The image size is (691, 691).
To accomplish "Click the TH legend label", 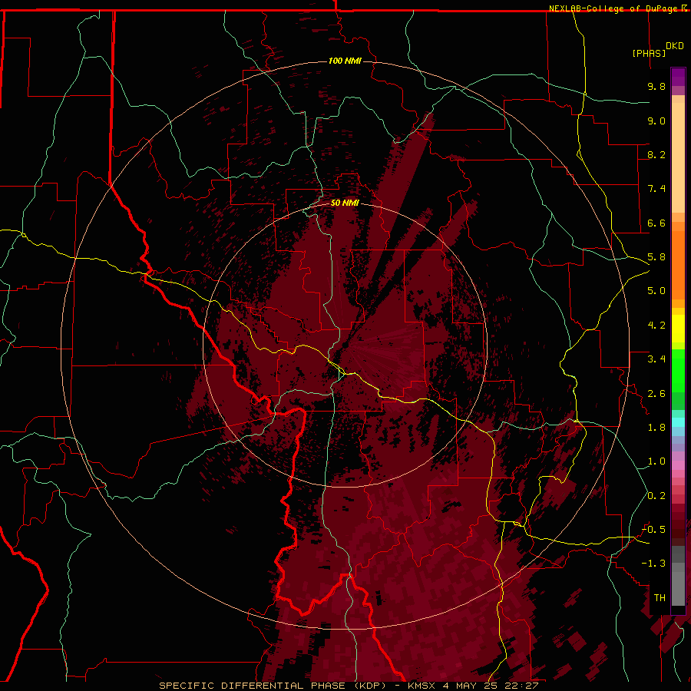I will click(660, 598).
